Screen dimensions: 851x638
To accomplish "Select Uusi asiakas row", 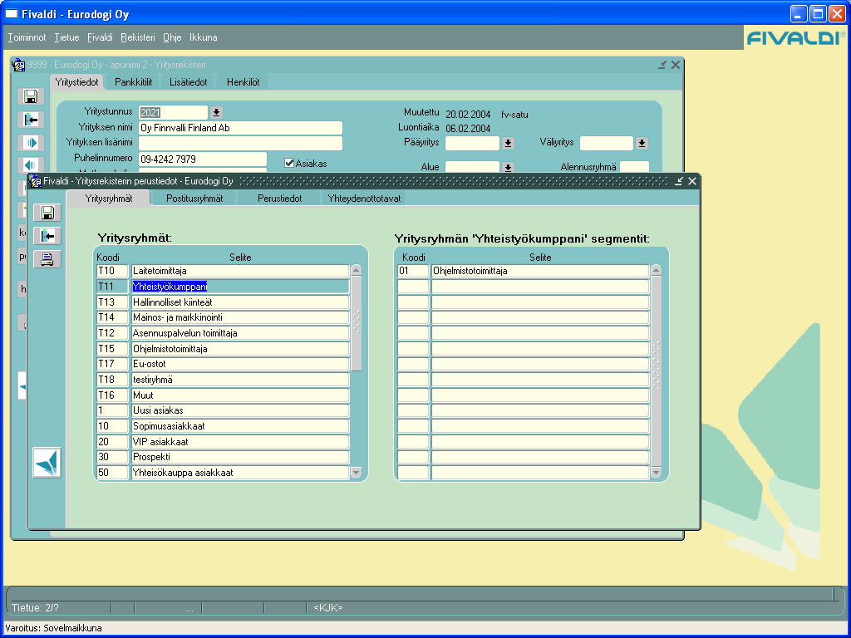I will tap(240, 410).
